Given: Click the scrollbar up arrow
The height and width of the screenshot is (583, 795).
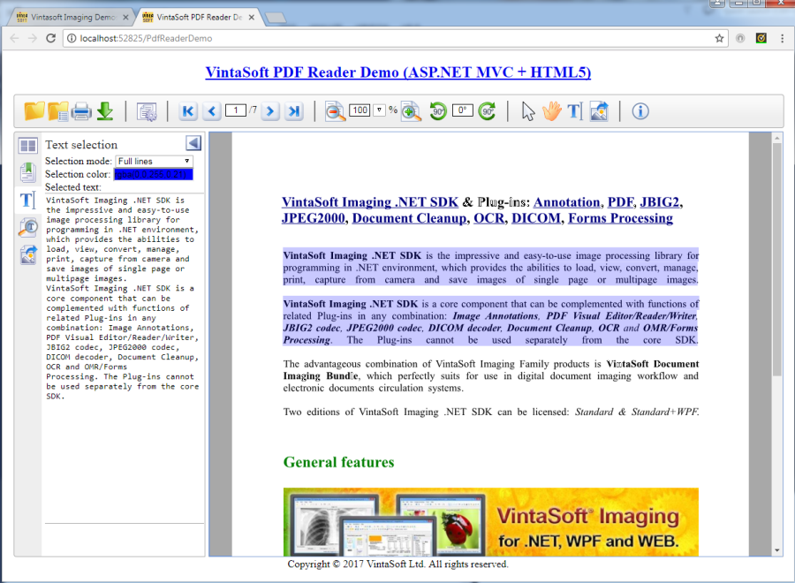Looking at the screenshot, I should [776, 138].
